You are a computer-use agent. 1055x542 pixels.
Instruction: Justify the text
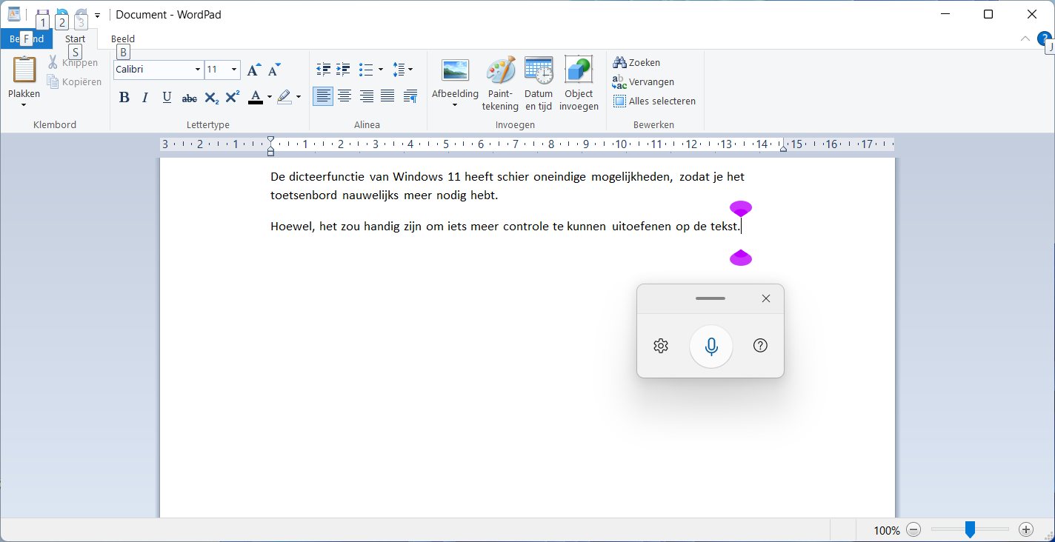387,96
